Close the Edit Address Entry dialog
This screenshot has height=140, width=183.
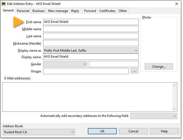tap(176, 4)
